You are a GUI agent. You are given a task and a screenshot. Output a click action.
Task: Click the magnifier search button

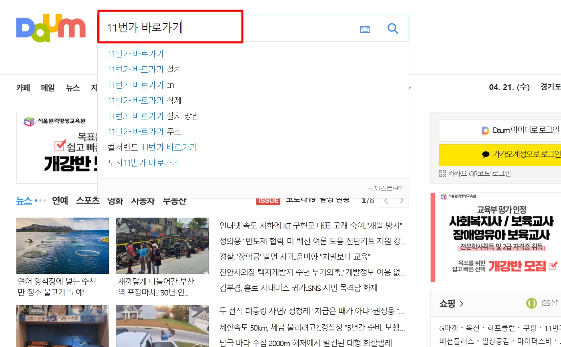tap(393, 28)
